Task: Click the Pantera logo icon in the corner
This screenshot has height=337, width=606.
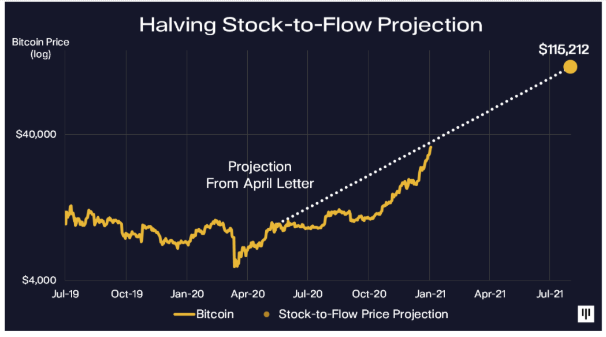Action: (586, 314)
